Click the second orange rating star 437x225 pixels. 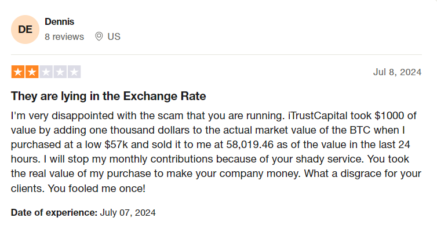click(32, 72)
